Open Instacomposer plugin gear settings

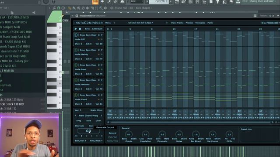(77, 16)
